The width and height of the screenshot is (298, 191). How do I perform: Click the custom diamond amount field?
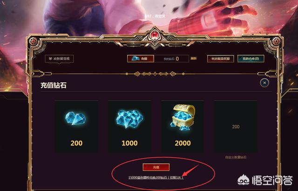click(x=236, y=127)
